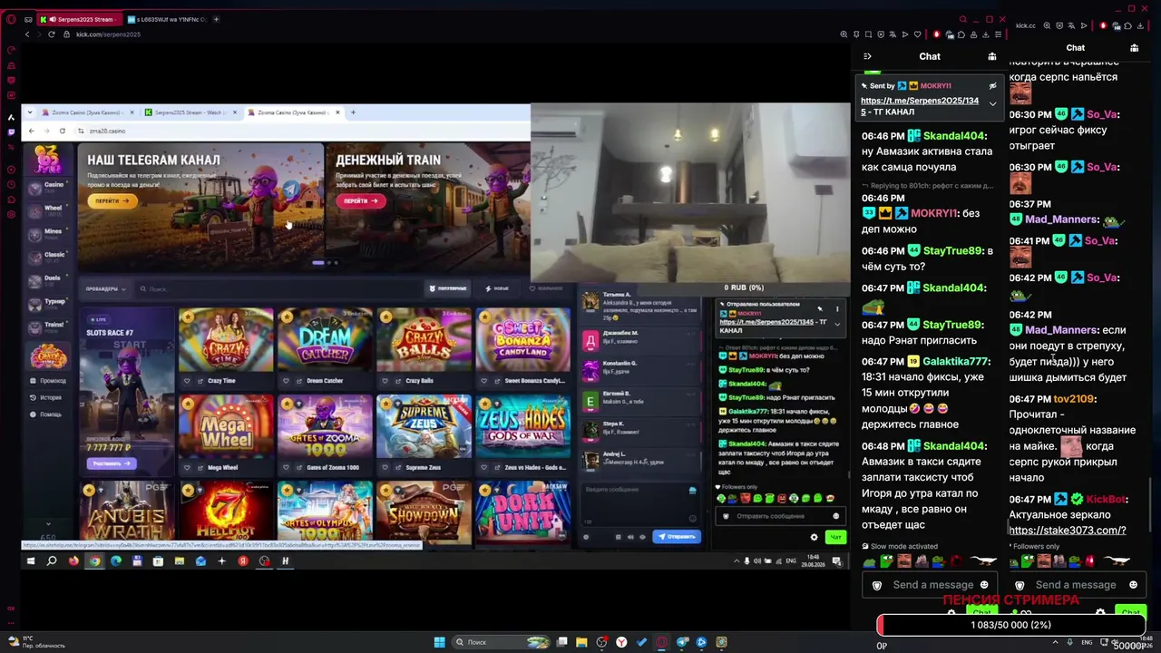The image size is (1161, 653).
Task: Open История in Zooma sidebar
Action: [x=46, y=397]
